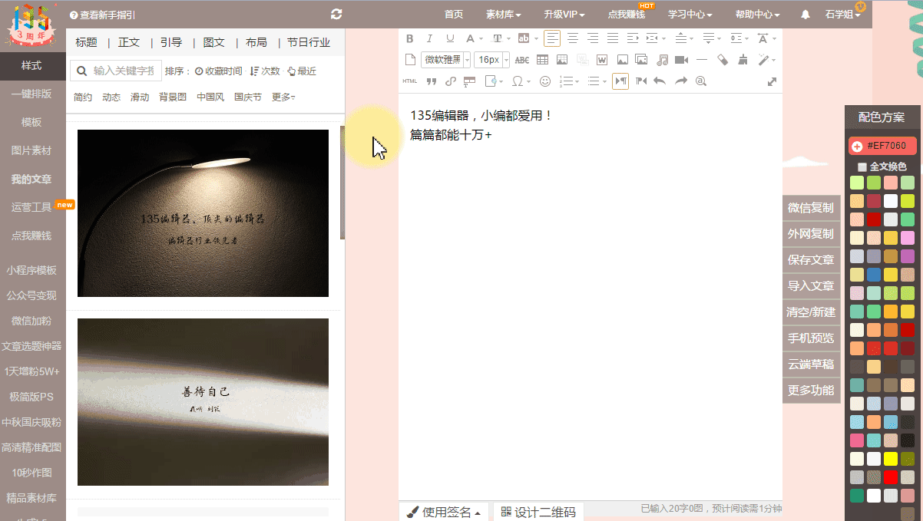Open HTML source mode
The width and height of the screenshot is (923, 521).
tap(410, 81)
